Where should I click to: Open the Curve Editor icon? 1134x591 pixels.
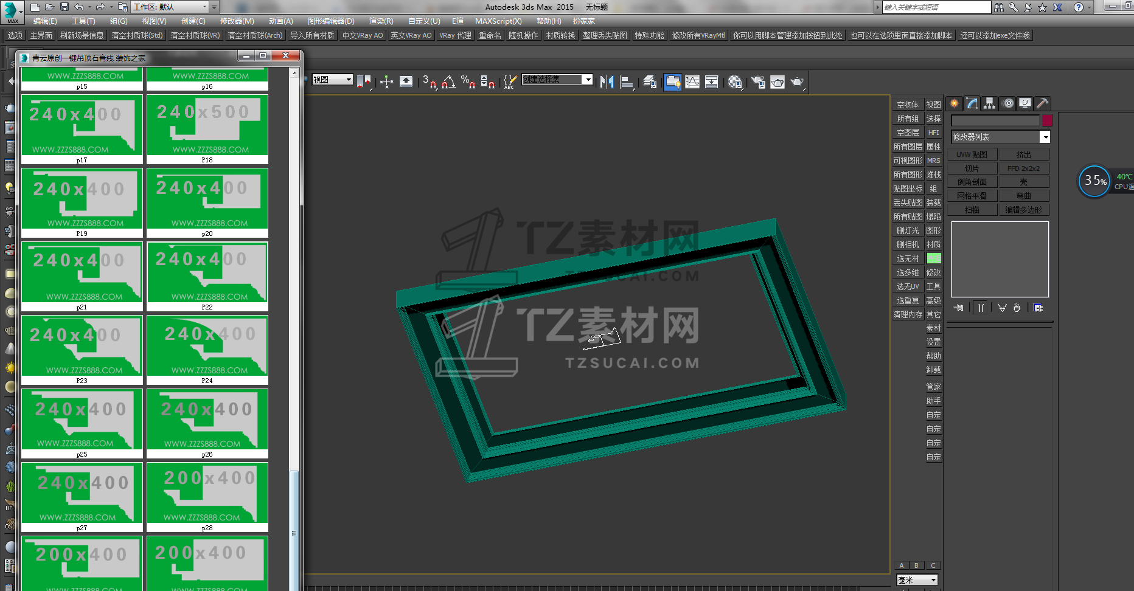coord(692,81)
